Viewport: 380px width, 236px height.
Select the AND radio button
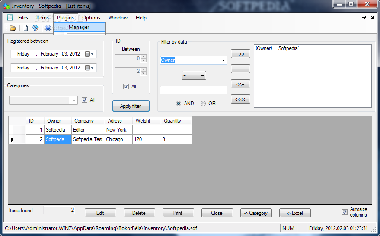(179, 104)
